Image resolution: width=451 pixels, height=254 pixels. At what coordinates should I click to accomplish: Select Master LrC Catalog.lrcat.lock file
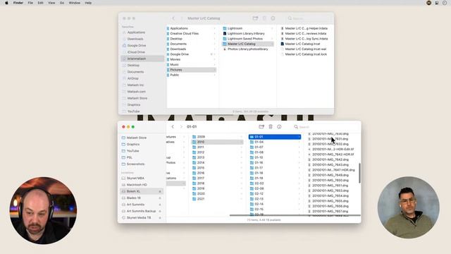coord(305,54)
